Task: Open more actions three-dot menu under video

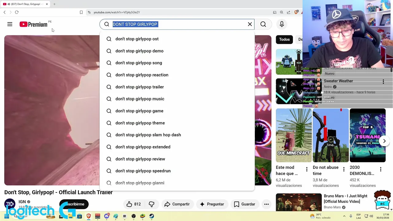Action: pos(267,204)
